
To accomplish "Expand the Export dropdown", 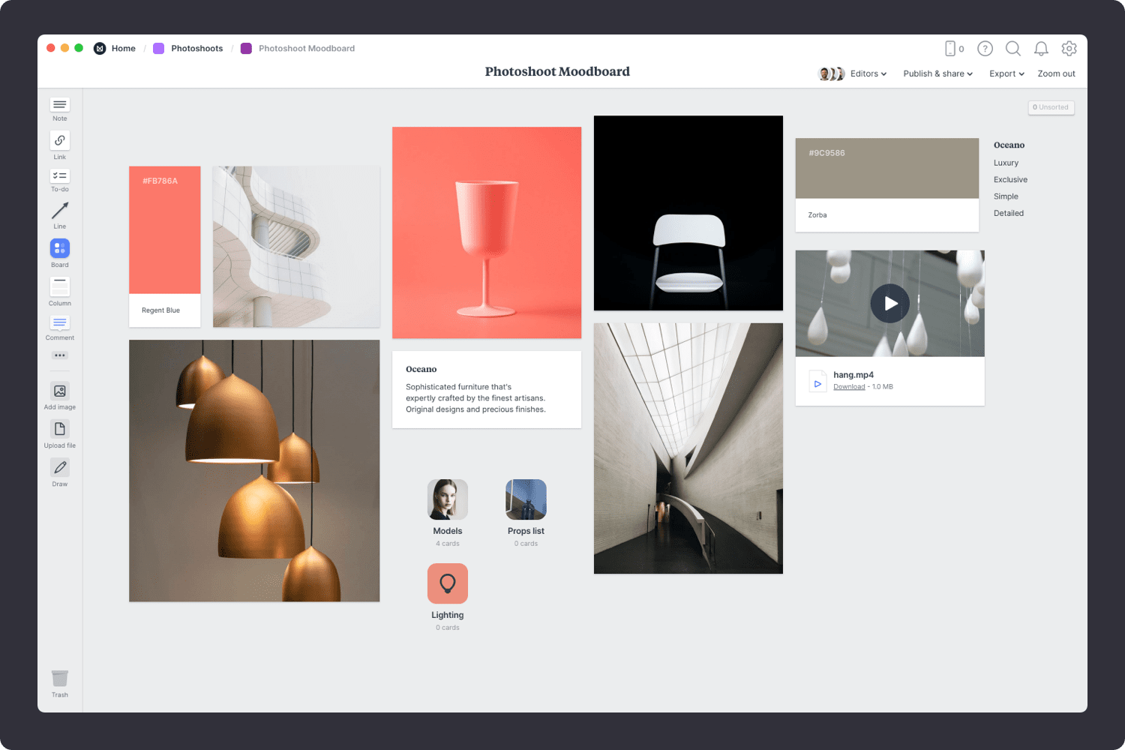I will coord(1006,73).
